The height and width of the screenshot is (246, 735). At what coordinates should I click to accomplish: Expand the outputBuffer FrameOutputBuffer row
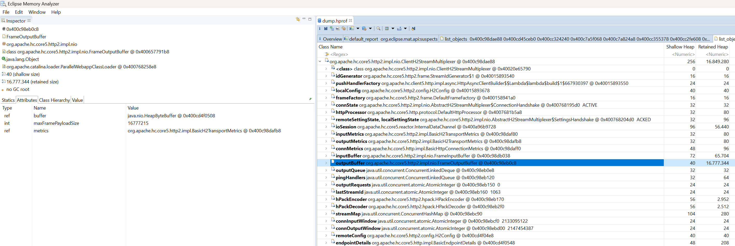(x=326, y=163)
